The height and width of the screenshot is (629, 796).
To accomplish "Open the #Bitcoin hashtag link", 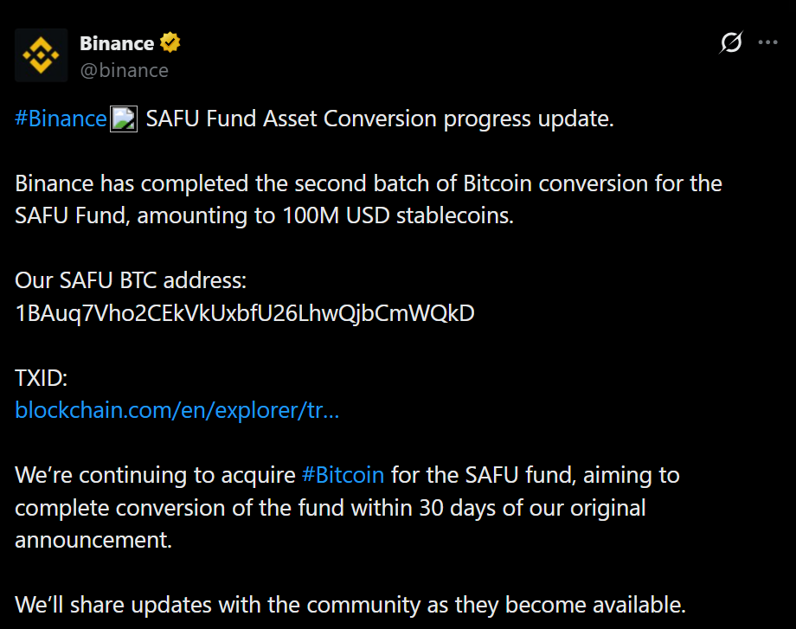I will [x=343, y=475].
